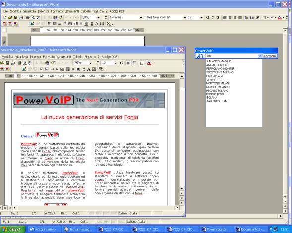Click Paste icon in Brochure window toolbar
Image resolution: width=292 pixels, height=233 pixels.
point(47,63)
